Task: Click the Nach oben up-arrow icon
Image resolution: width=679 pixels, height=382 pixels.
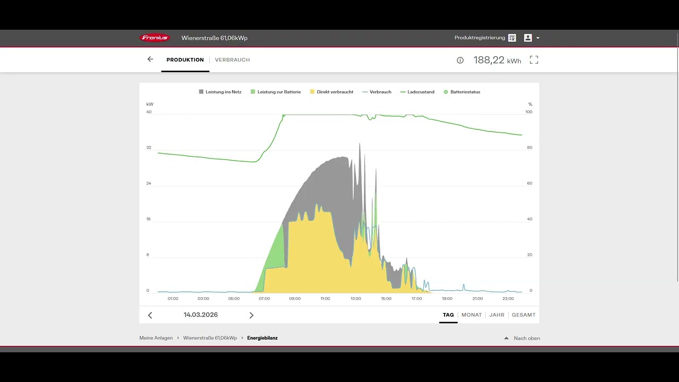Action: pos(506,338)
